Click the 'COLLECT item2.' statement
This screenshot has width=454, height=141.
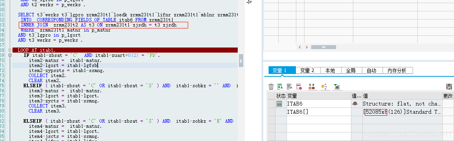pyautogui.click(x=47, y=76)
